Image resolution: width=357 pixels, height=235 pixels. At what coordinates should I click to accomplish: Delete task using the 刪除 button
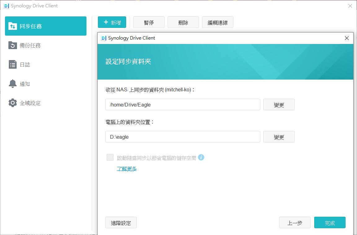[x=183, y=22]
